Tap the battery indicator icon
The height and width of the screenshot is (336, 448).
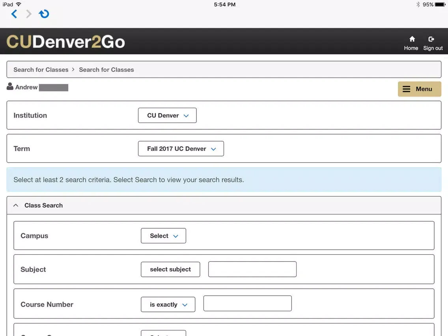(440, 5)
